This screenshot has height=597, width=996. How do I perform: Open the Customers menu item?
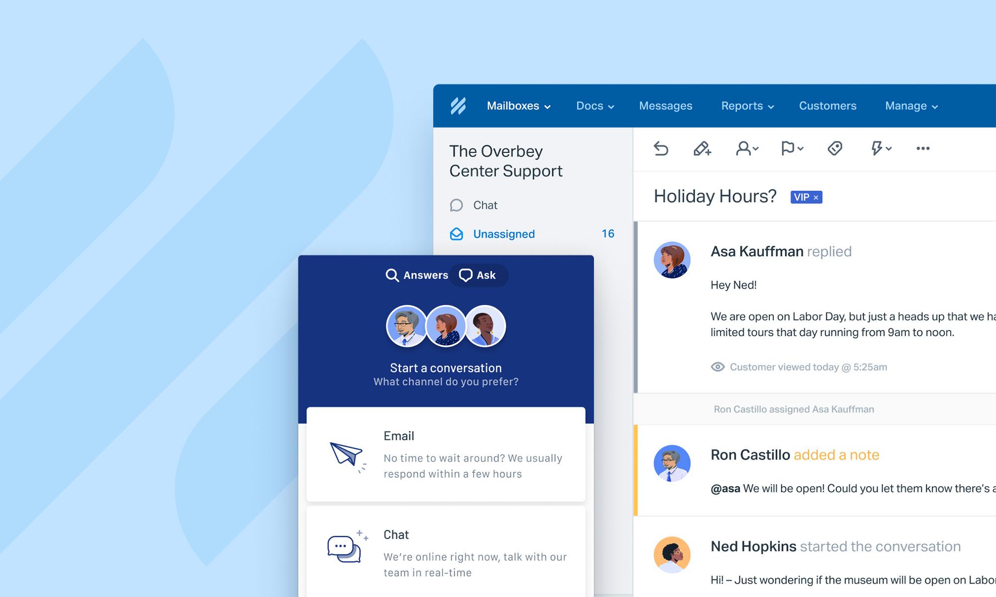click(827, 106)
